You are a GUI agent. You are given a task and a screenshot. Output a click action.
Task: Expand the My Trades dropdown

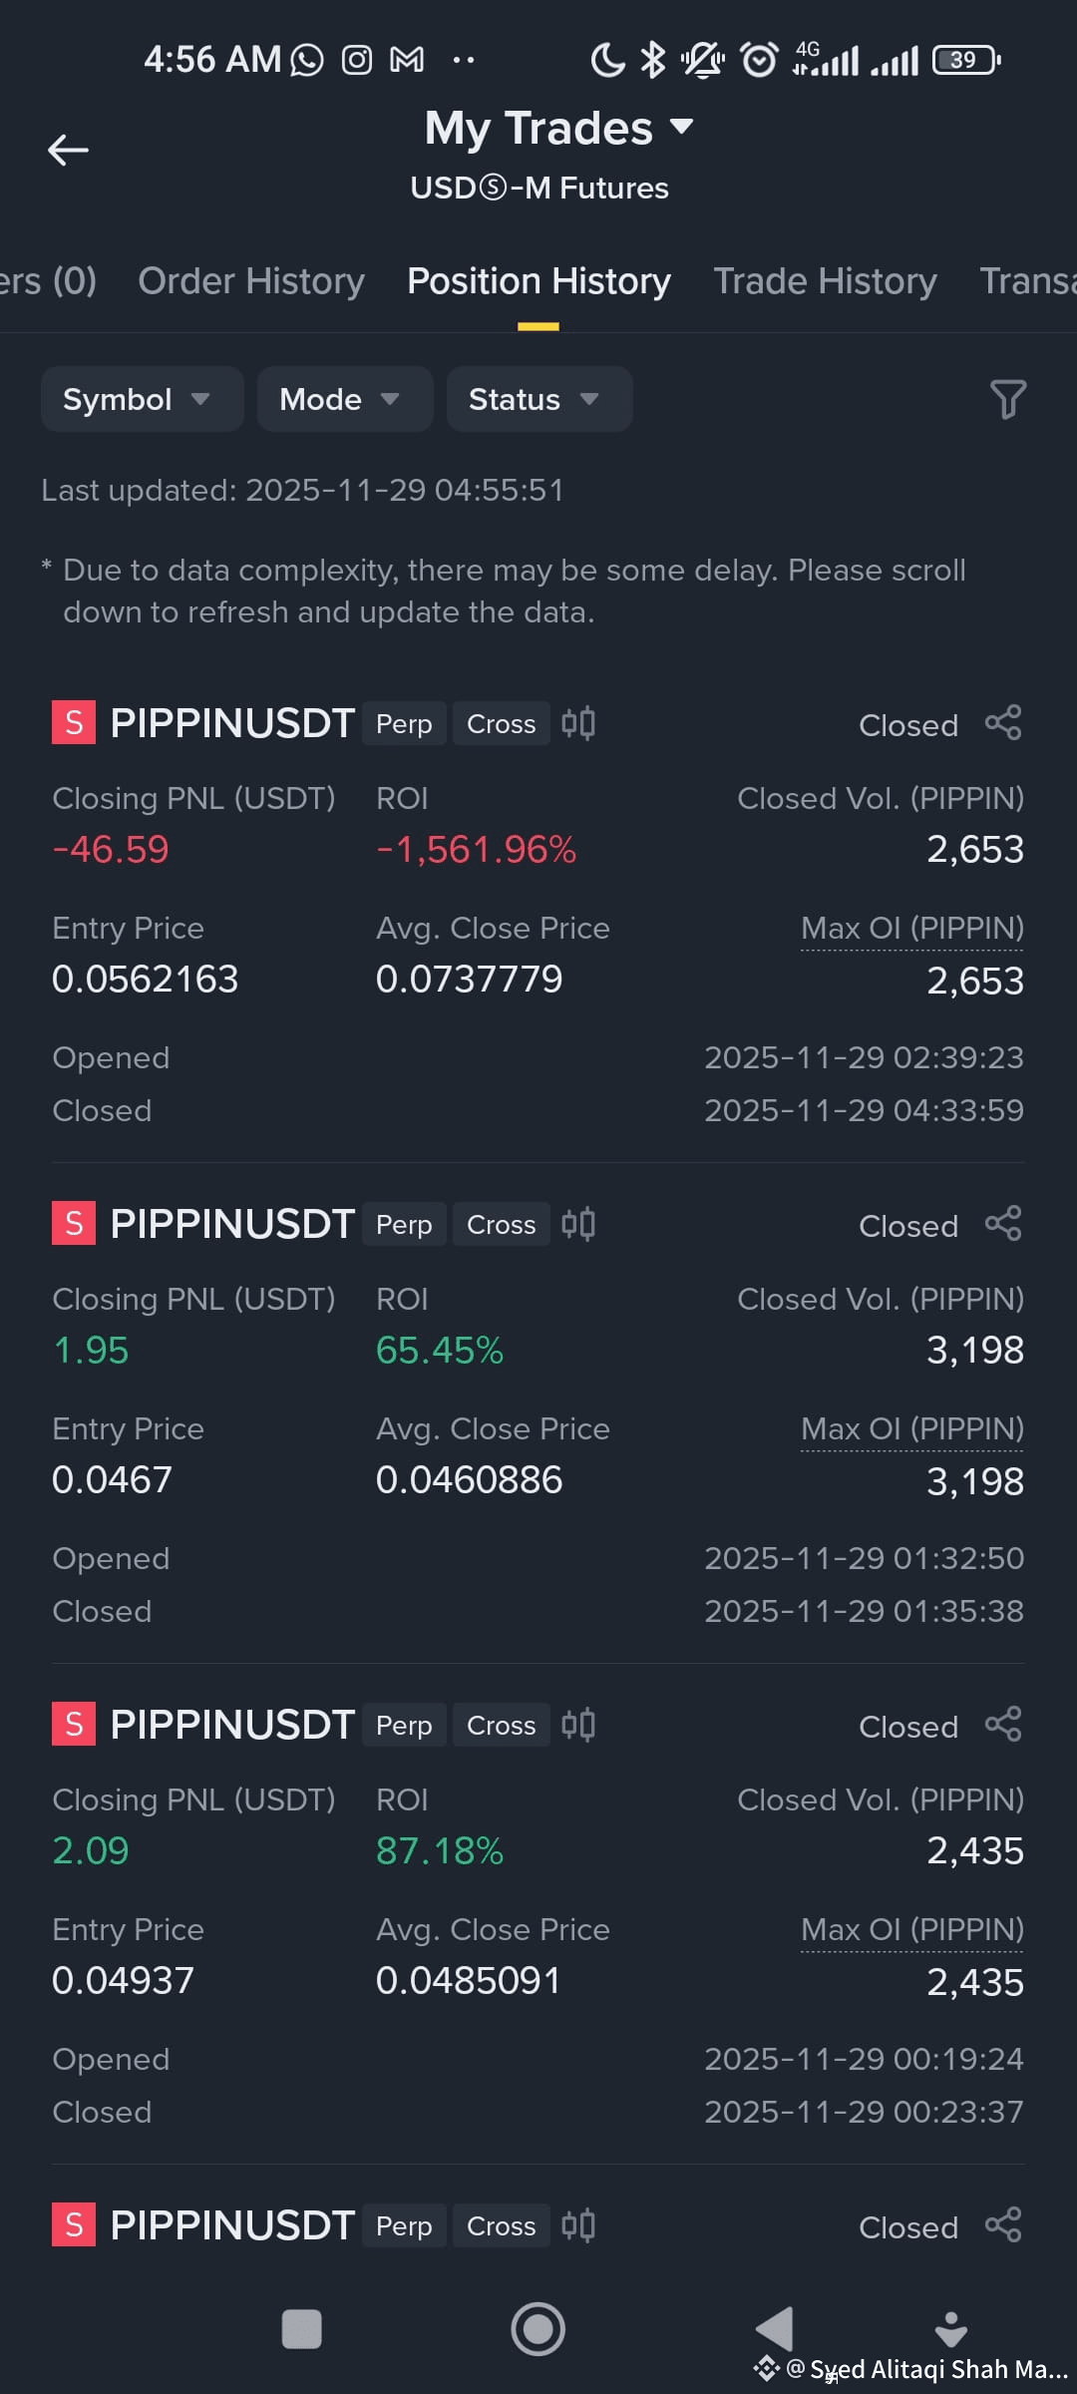click(558, 128)
